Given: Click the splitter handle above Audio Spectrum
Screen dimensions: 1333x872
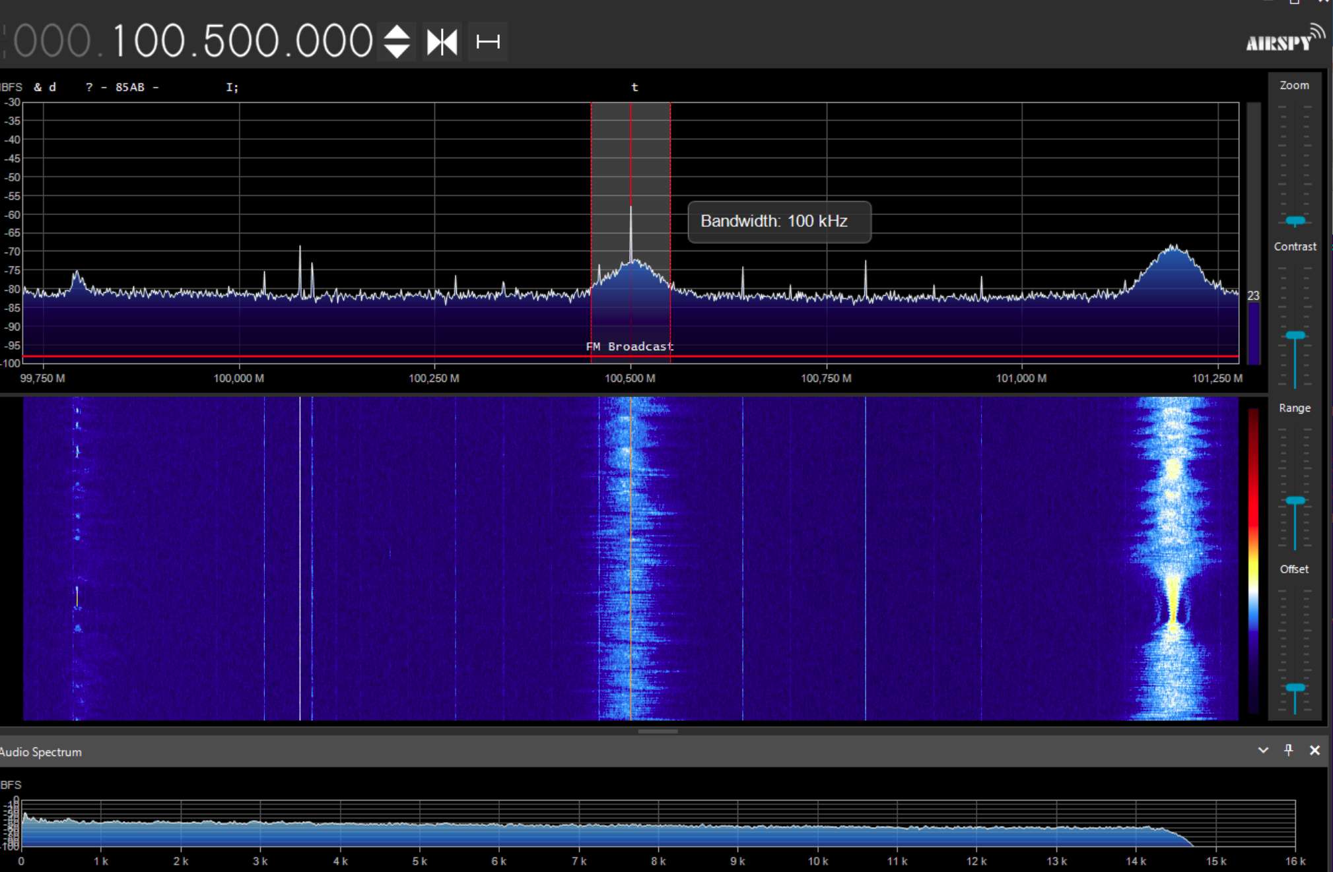Looking at the screenshot, I should tap(658, 731).
